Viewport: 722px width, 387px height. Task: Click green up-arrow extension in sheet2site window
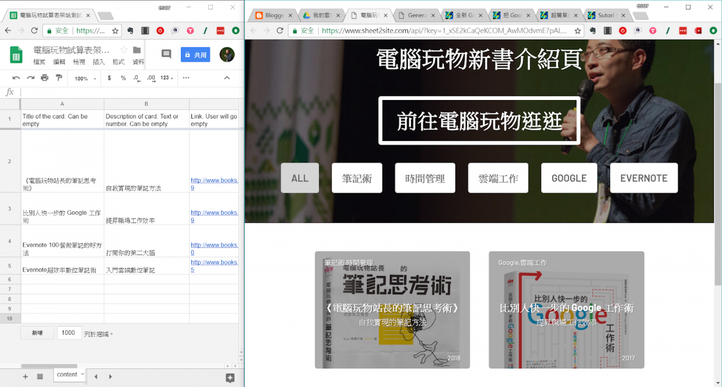713,31
